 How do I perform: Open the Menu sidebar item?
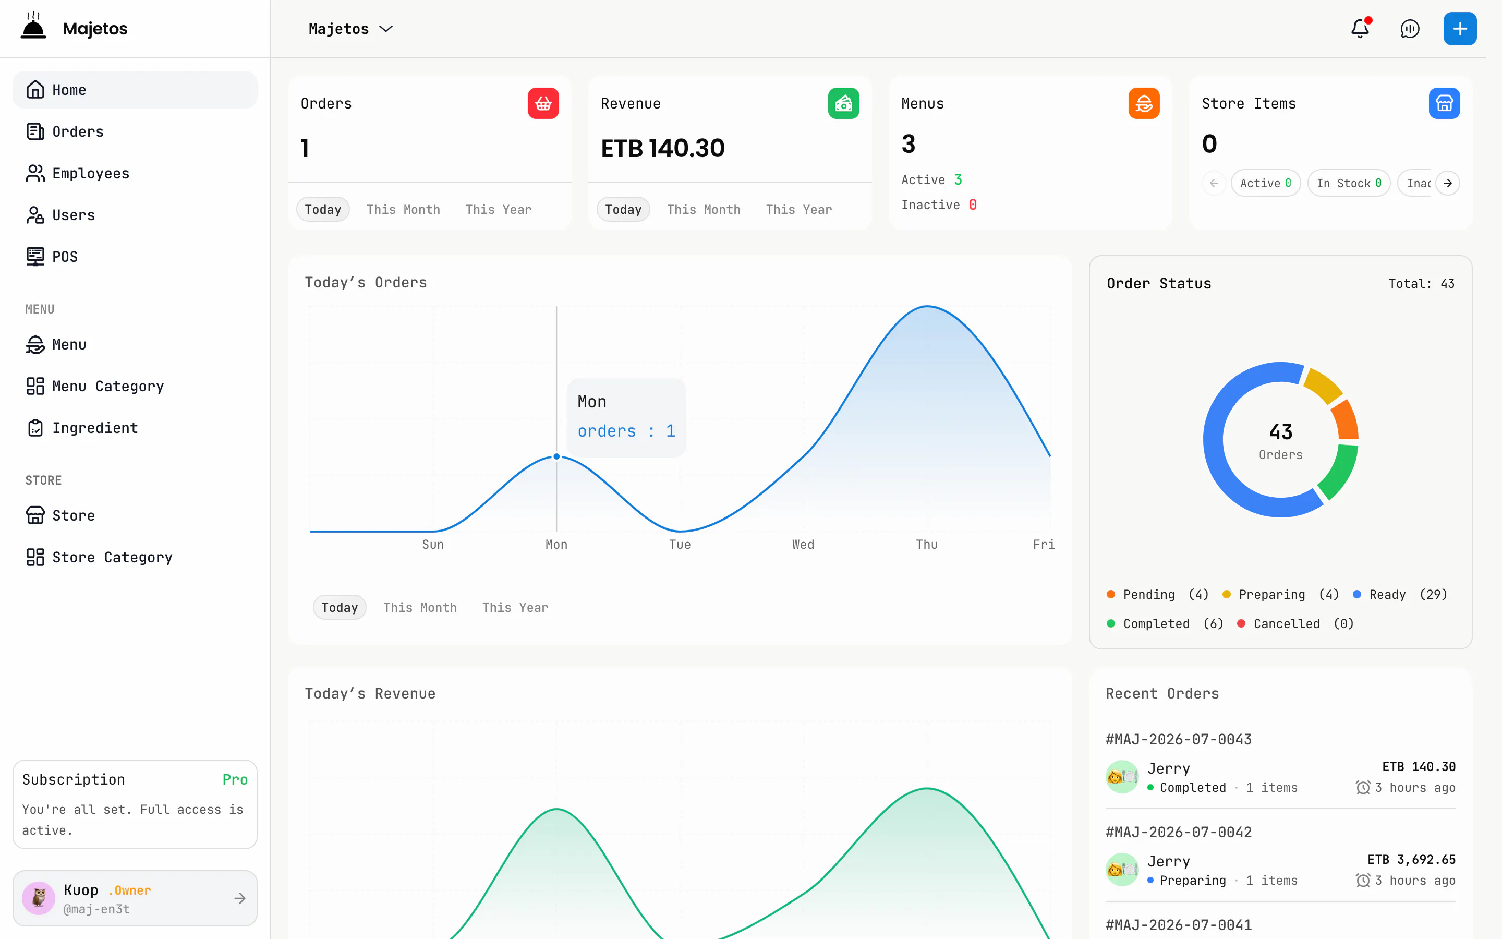135,345
